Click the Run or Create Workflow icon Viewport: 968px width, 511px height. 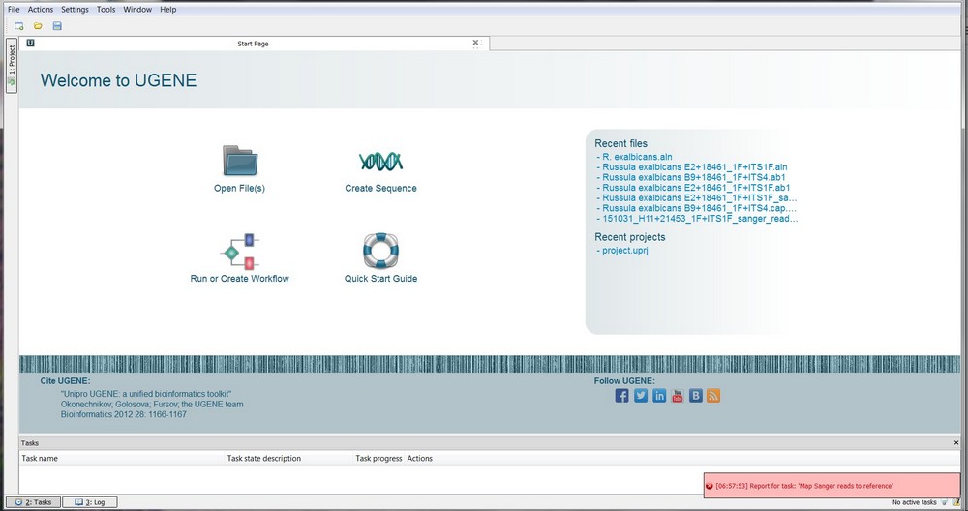[240, 252]
